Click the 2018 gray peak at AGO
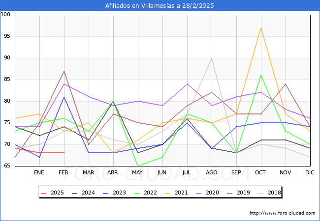The image size is (320, 221). coord(212,58)
